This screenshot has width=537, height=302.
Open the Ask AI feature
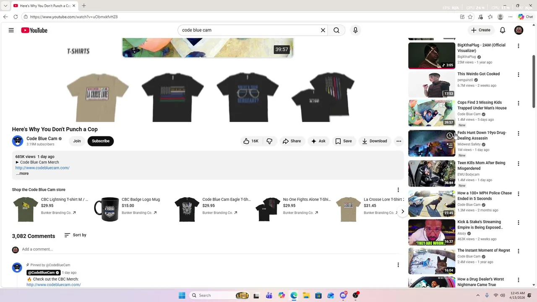pos(318,141)
